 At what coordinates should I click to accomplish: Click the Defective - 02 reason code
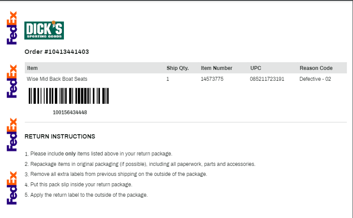pyautogui.click(x=315, y=79)
